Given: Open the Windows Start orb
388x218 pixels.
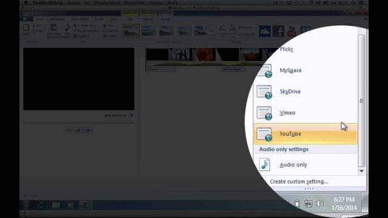Looking at the screenshot, I should pyautogui.click(x=26, y=205).
